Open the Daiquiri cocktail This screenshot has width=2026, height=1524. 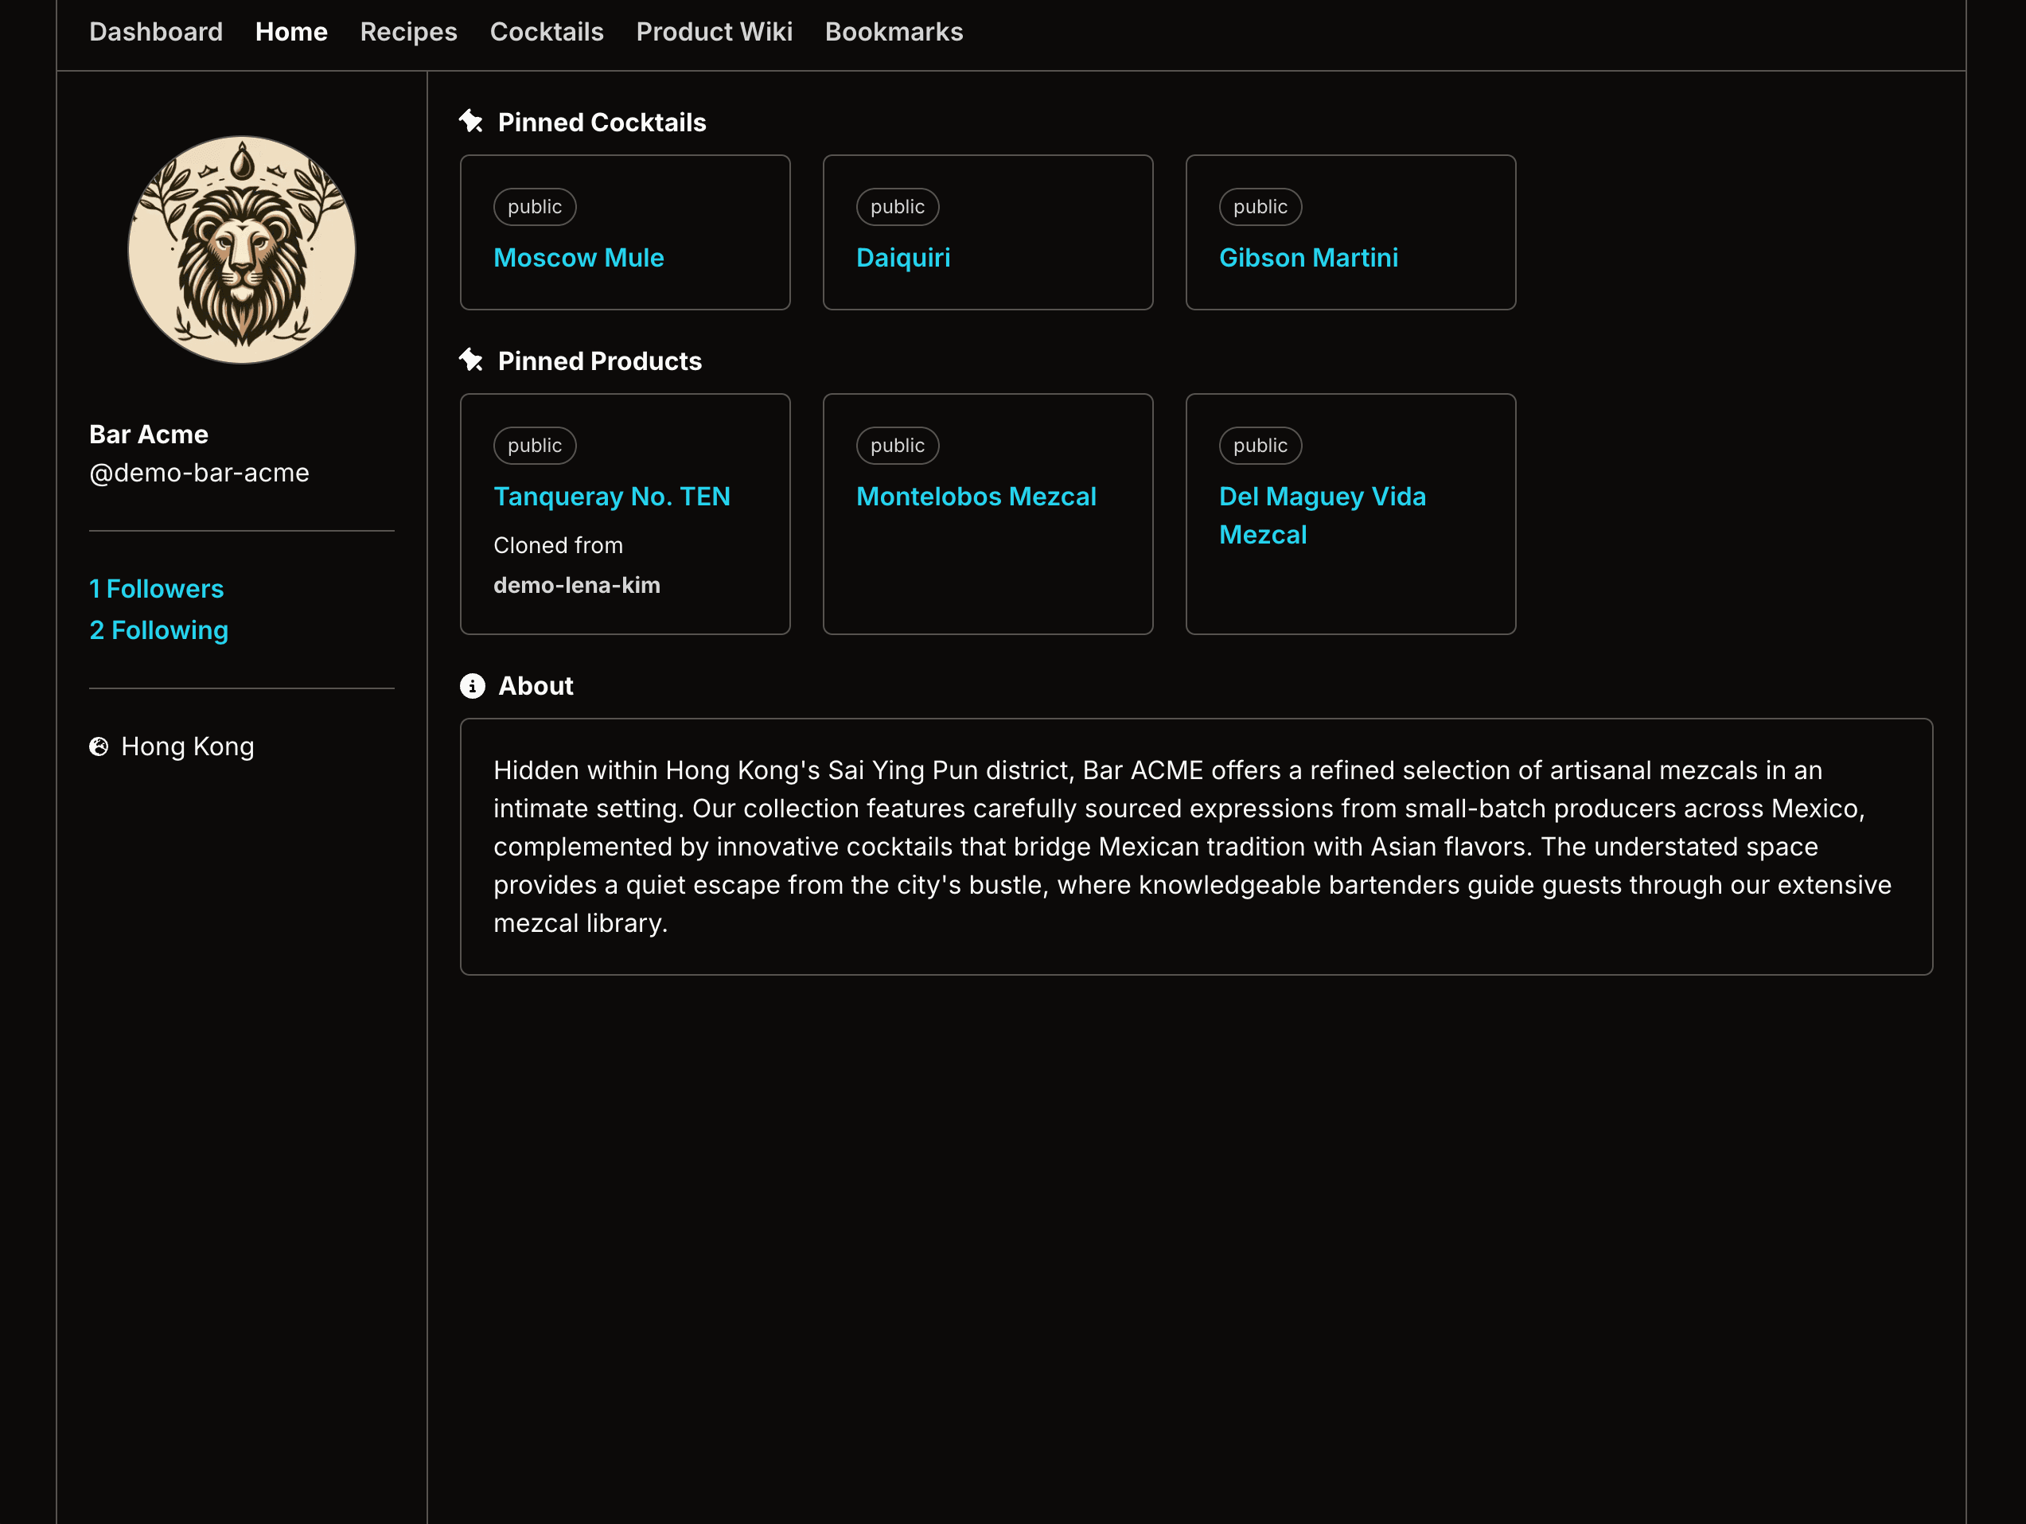click(x=903, y=257)
